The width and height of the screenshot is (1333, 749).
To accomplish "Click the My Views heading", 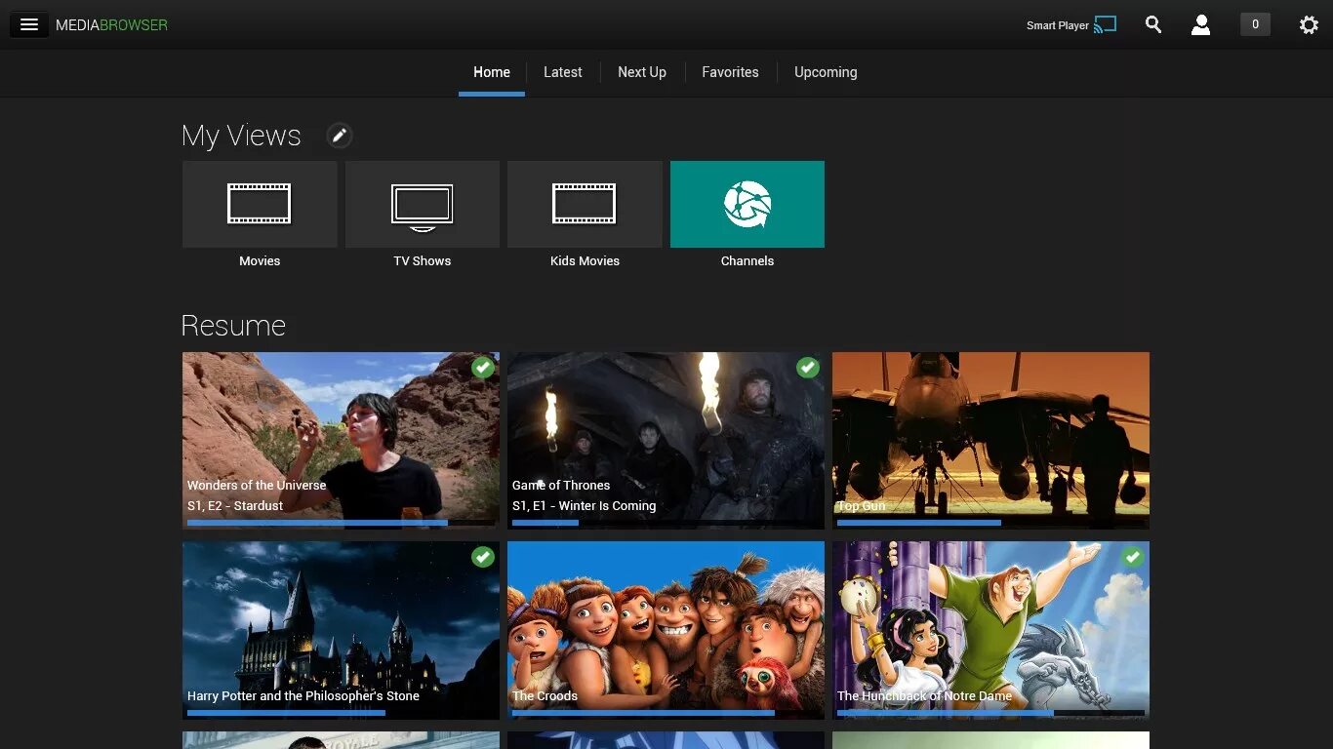I will coord(241,136).
